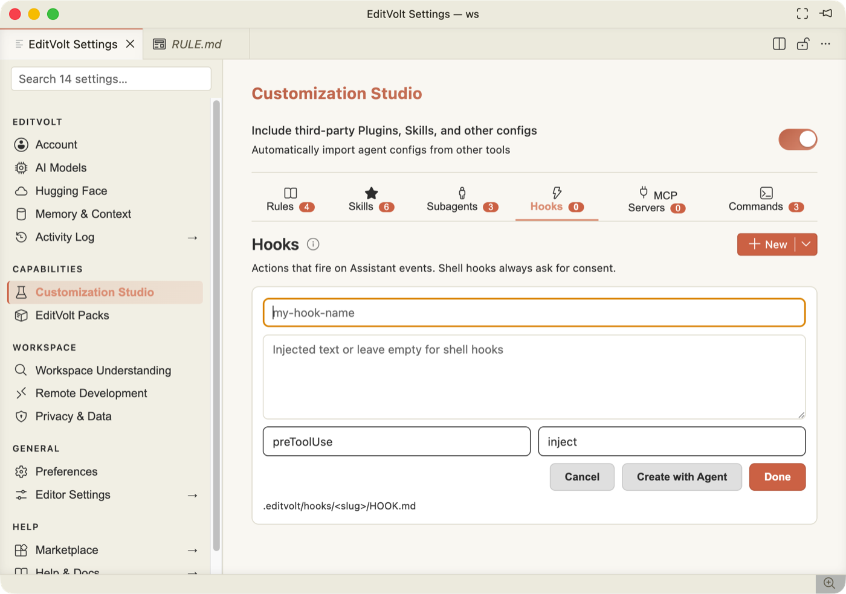This screenshot has width=846, height=594.
Task: Click the New hook button
Action: [766, 244]
